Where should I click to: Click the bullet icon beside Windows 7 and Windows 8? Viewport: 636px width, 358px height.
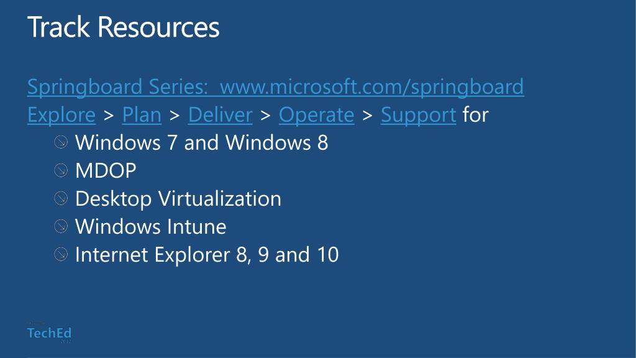click(x=61, y=142)
